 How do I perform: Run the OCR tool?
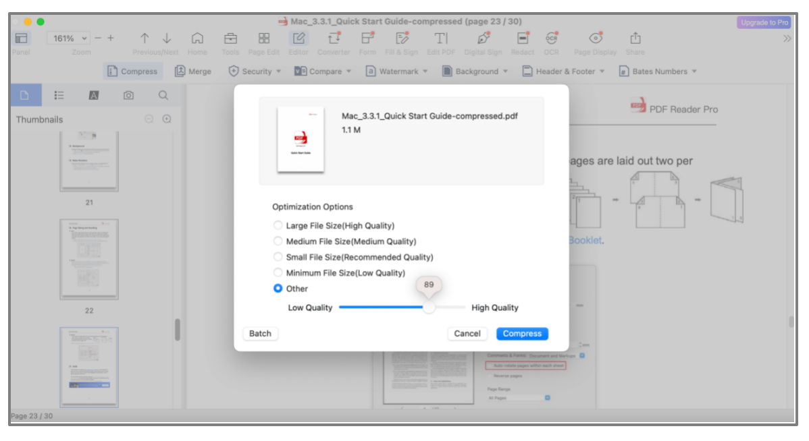click(551, 38)
